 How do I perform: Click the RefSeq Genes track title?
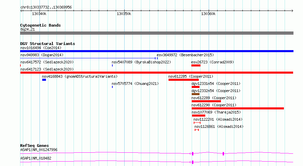(34, 146)
